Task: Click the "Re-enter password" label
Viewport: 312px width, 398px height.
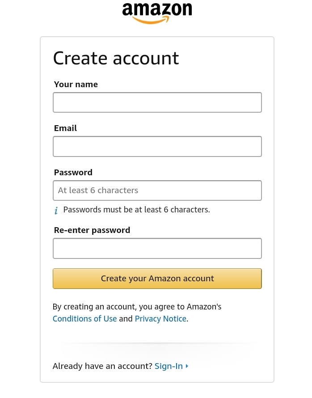Action: pos(92,230)
